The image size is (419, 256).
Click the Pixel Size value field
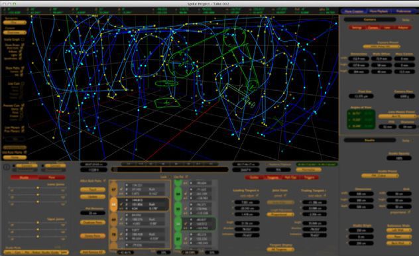[361, 96]
